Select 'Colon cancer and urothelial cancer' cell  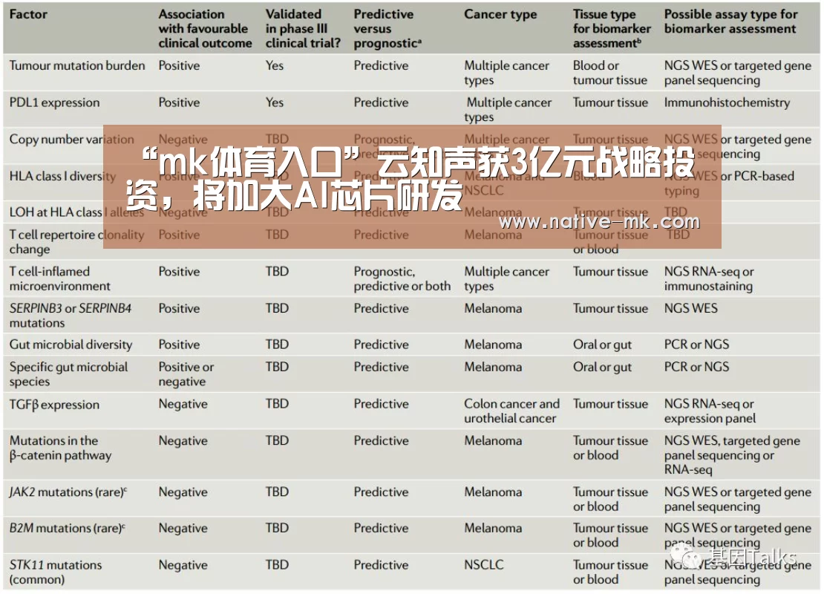tap(511, 411)
